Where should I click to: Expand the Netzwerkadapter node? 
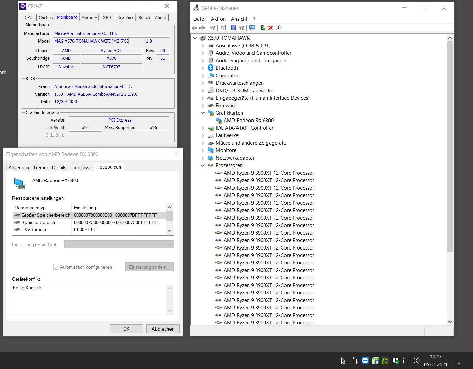coord(203,158)
